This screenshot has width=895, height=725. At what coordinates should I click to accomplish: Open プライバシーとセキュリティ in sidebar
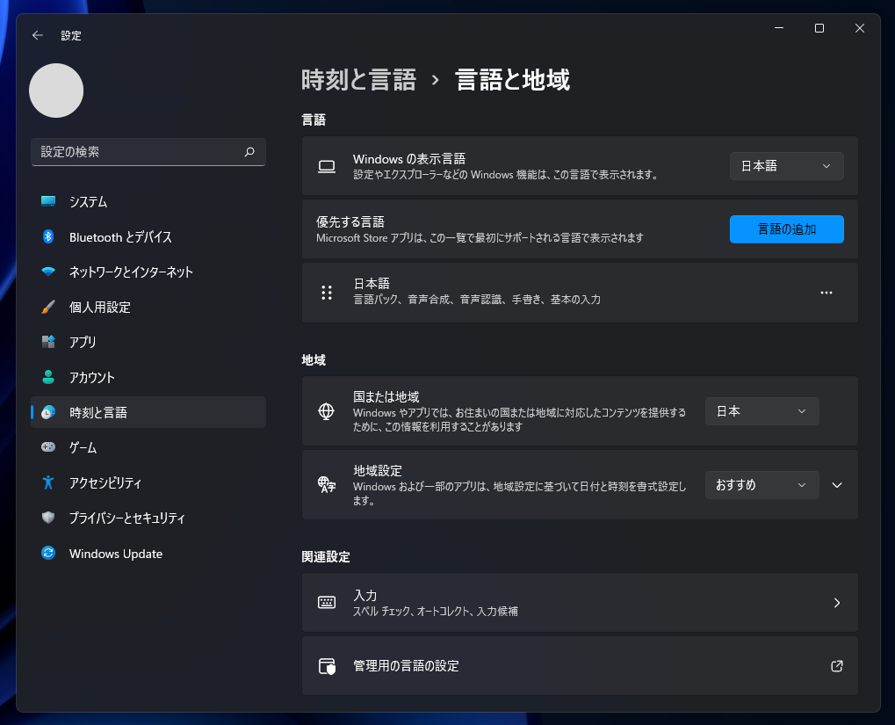(148, 518)
